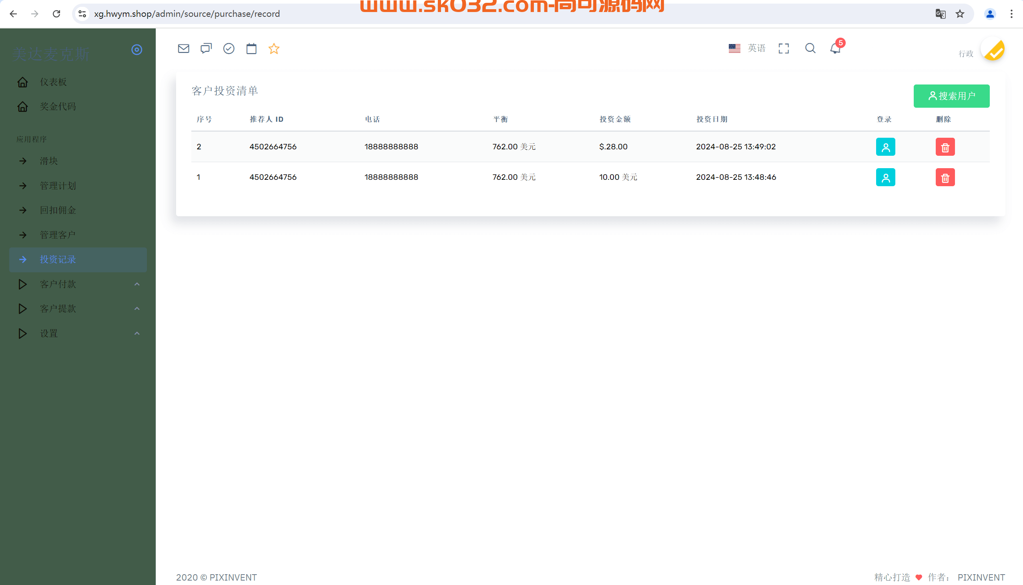Click the yellow star bookmark icon
The image size is (1023, 585).
[274, 48]
